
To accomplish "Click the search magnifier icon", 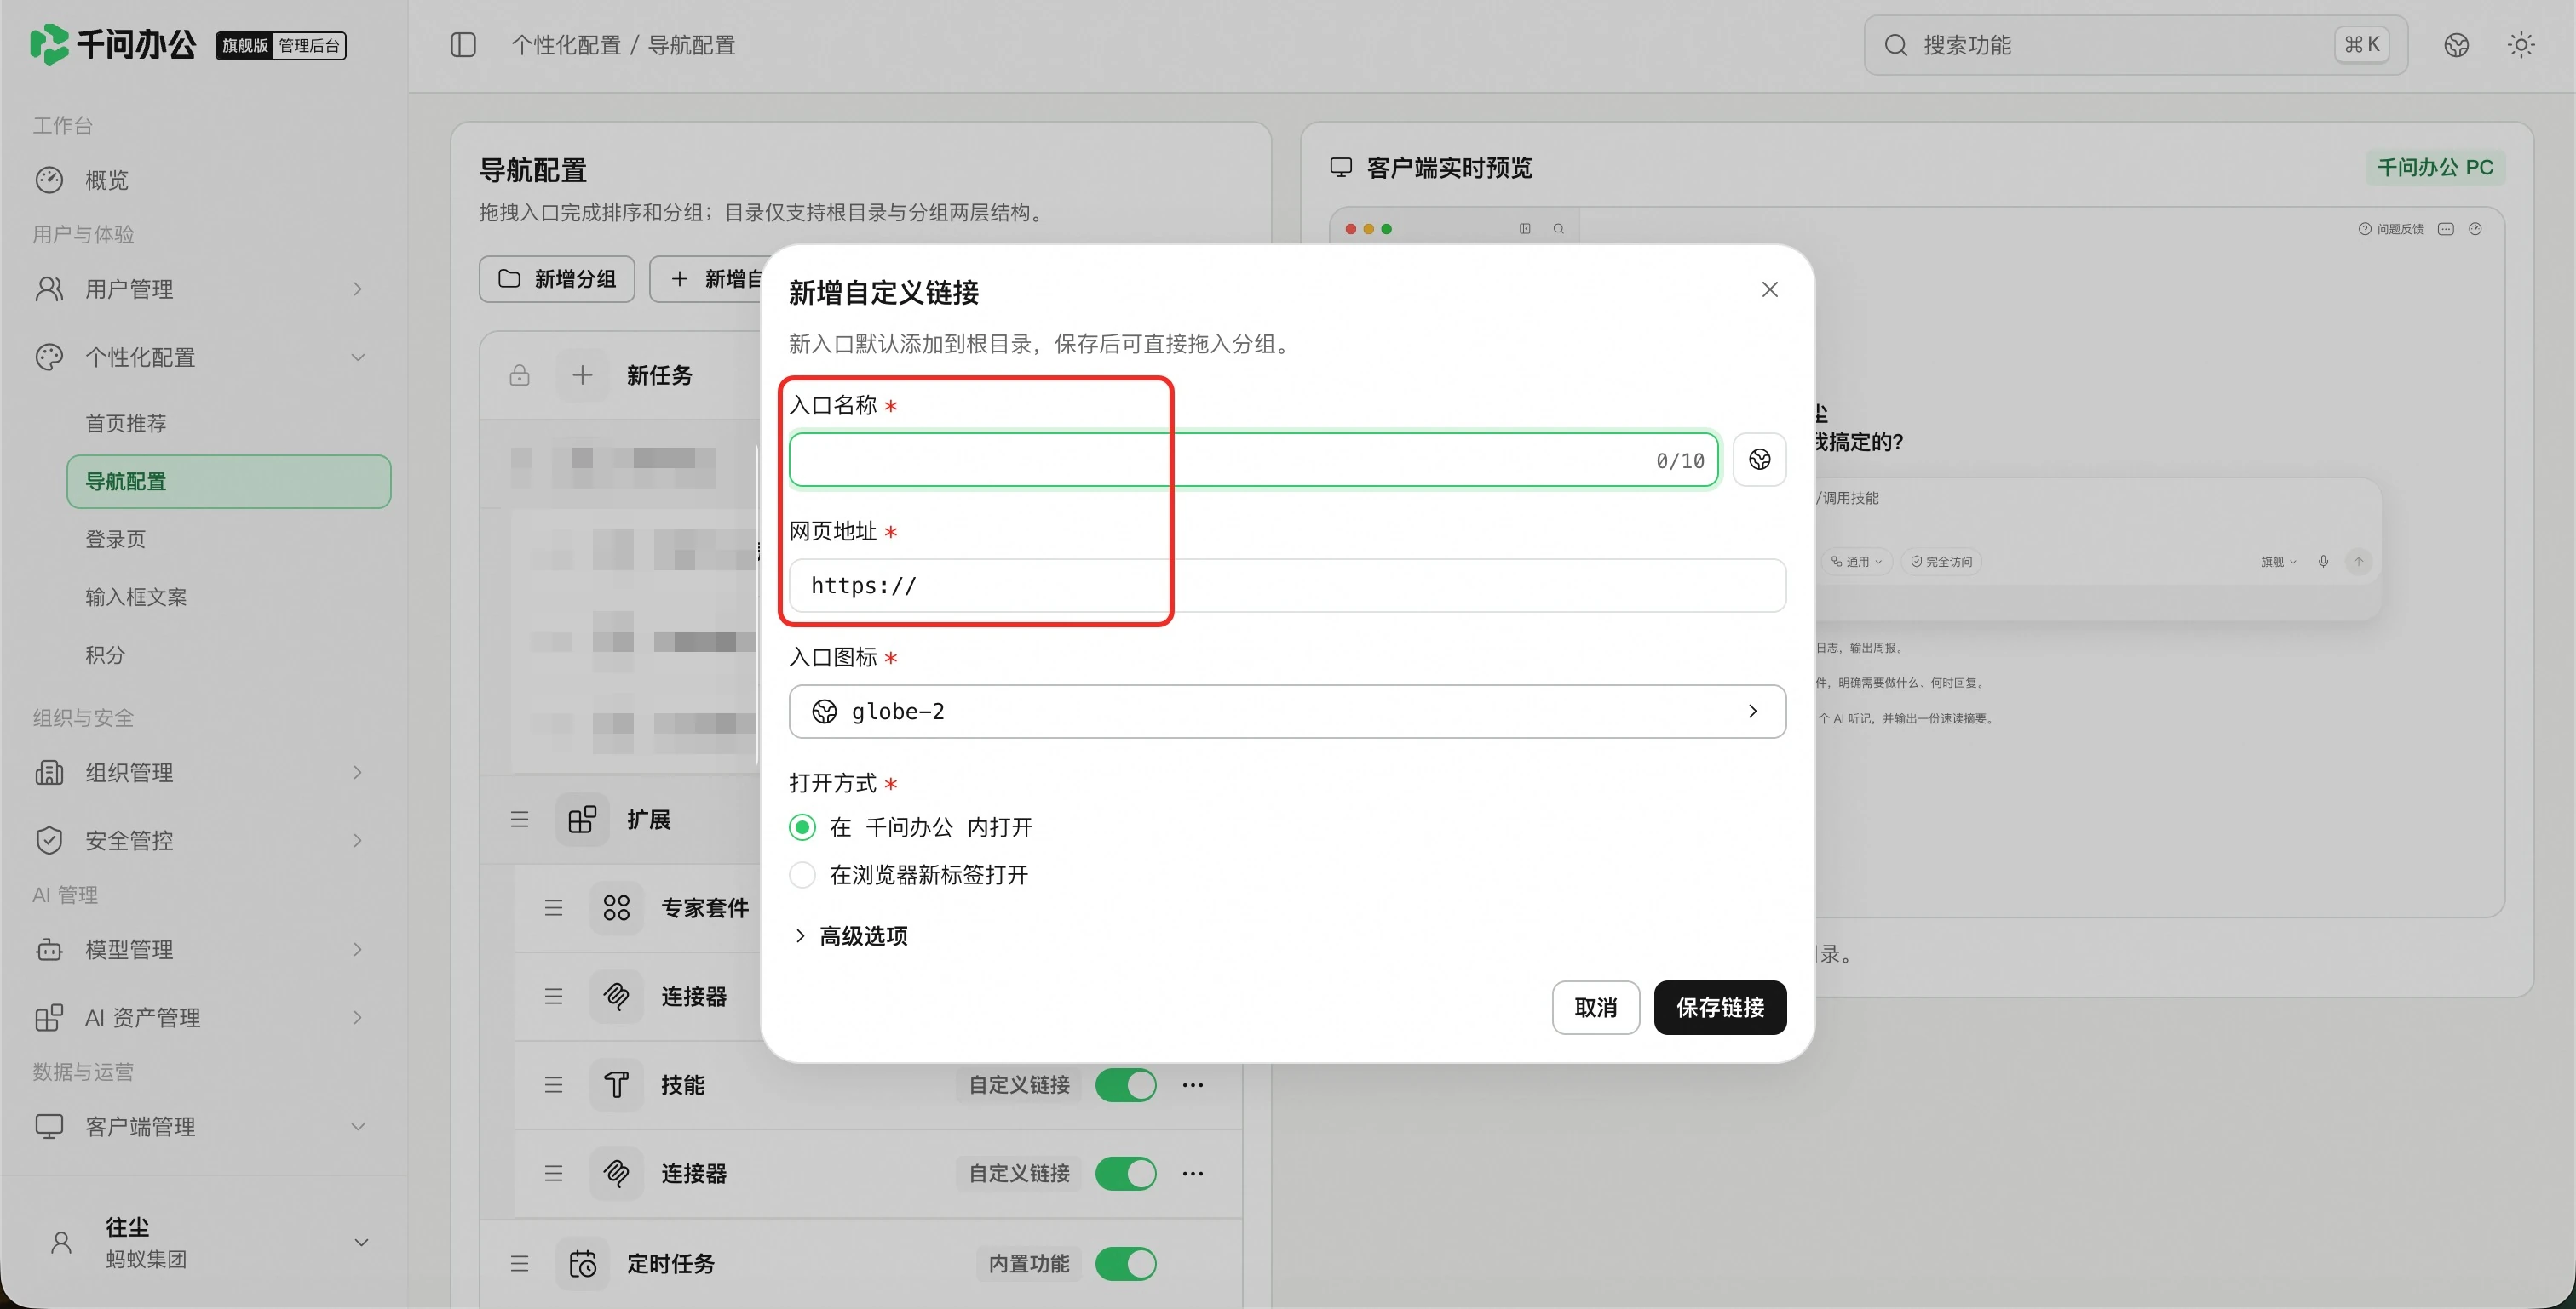I will (1895, 45).
